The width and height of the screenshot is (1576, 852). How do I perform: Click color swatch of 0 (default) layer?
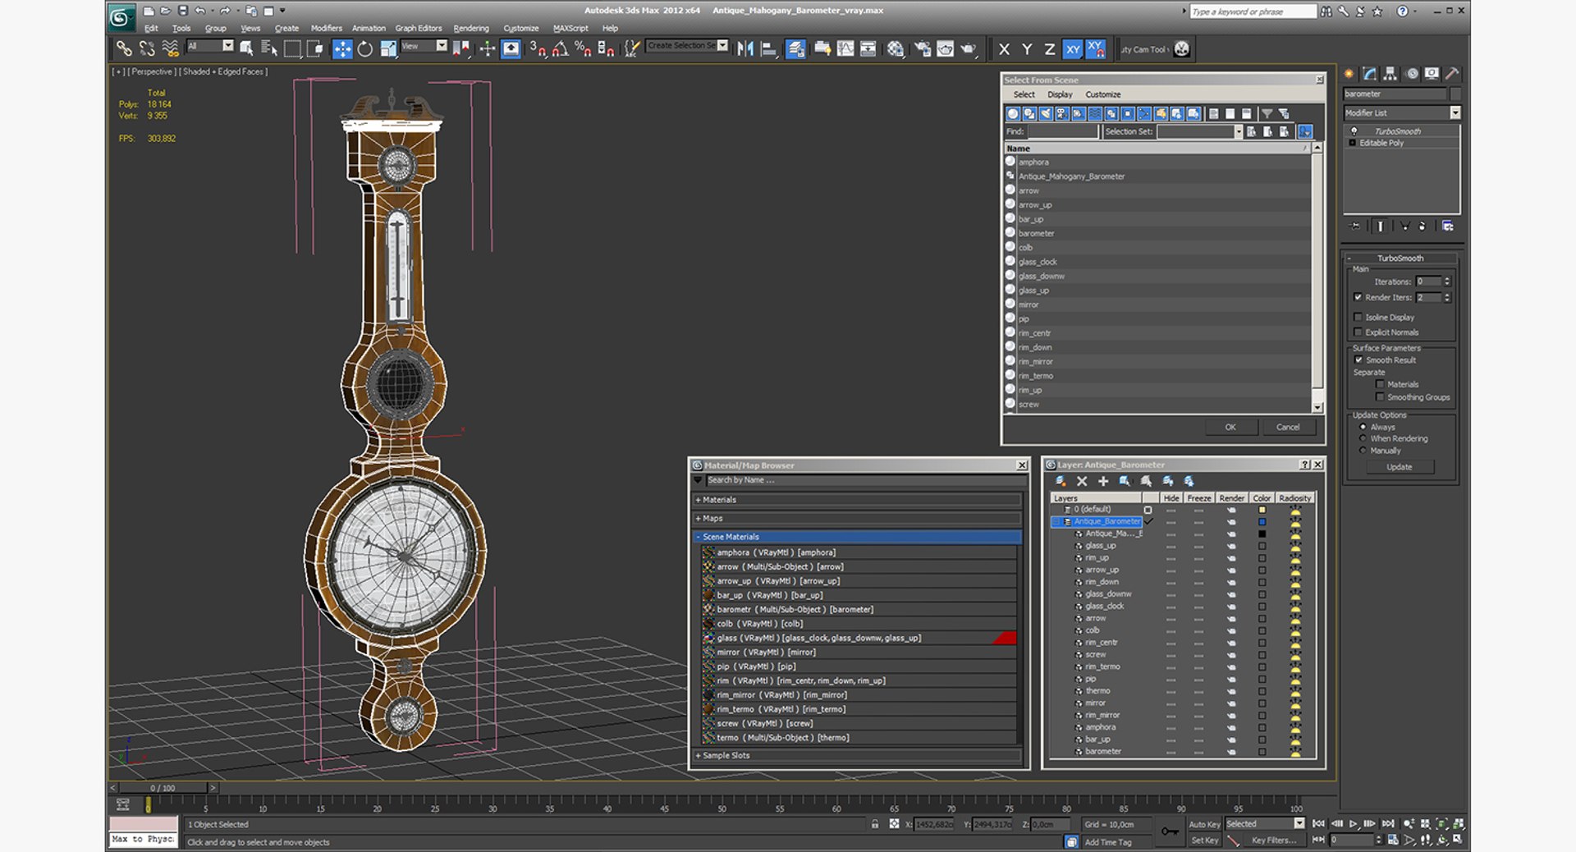point(1262,510)
